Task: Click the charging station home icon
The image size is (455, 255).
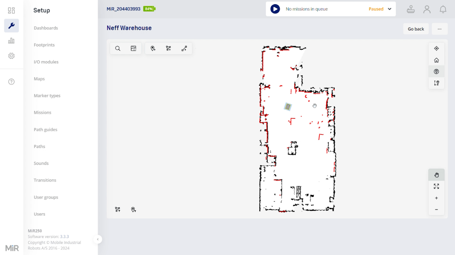Action: (x=436, y=60)
